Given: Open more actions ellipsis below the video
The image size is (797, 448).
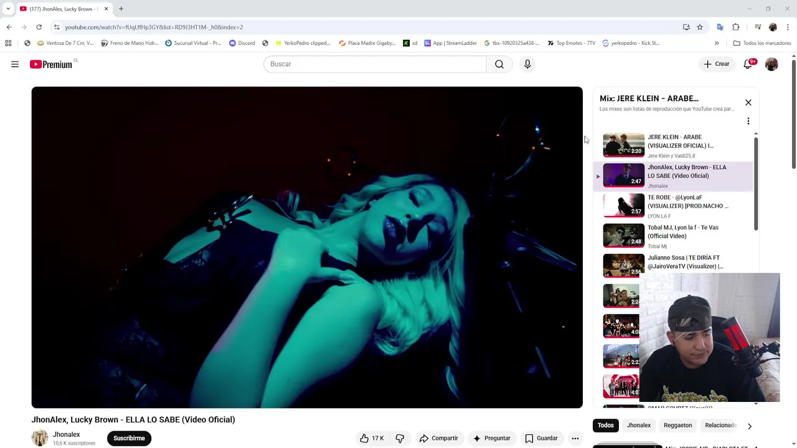Looking at the screenshot, I should pyautogui.click(x=575, y=438).
